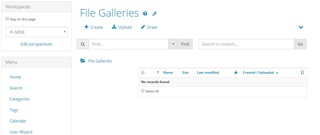Open the Find options dropdown arrow
The height and width of the screenshot is (135, 320).
(x=173, y=44)
